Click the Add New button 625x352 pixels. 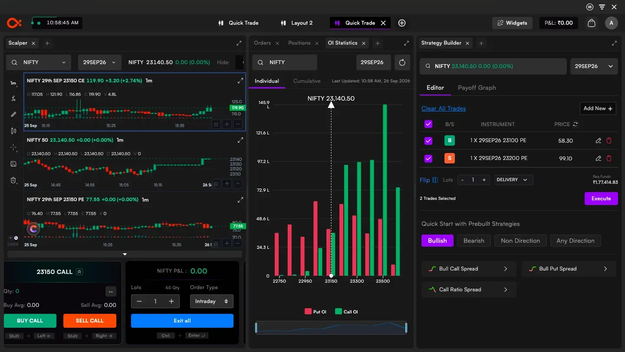pos(598,108)
